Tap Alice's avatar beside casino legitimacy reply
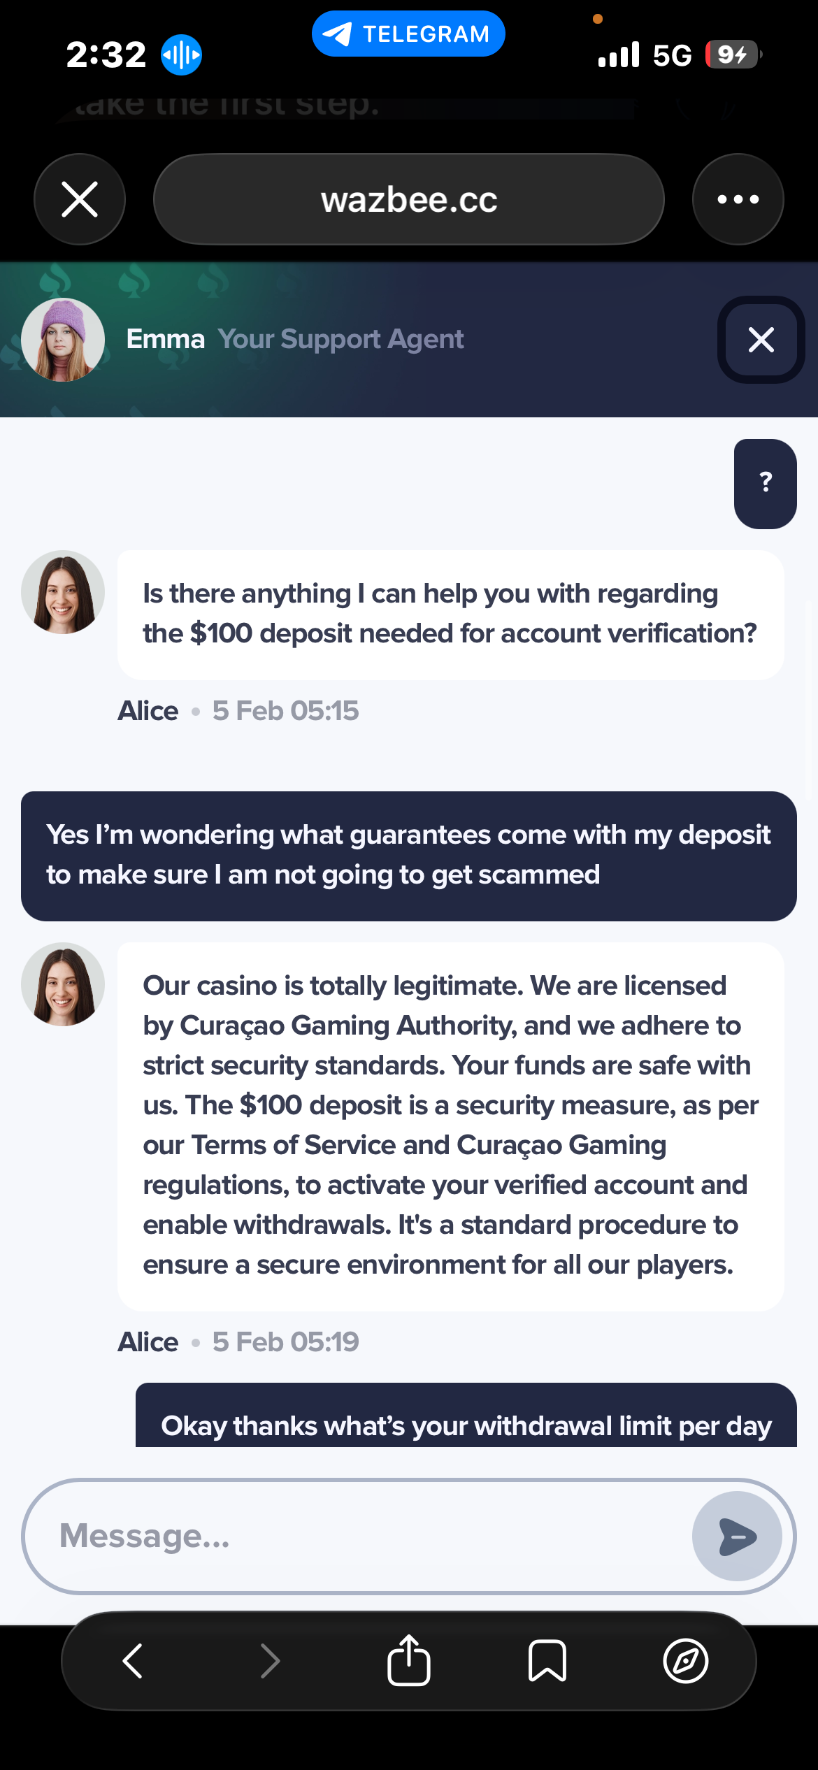Viewport: 818px width, 1770px height. 63,984
